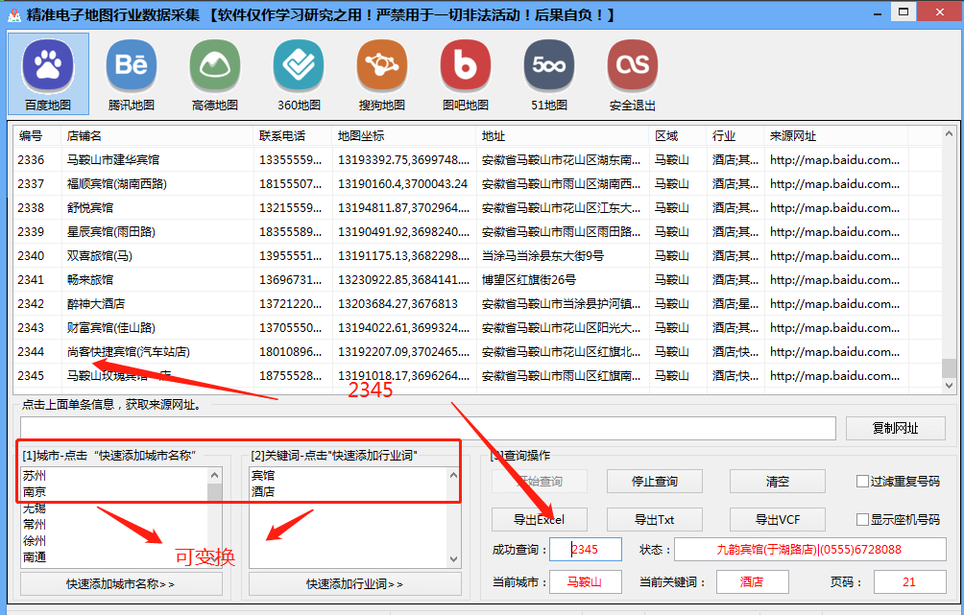Select 宾馆 in the keyword list
This screenshot has width=964, height=615.
pyautogui.click(x=263, y=476)
